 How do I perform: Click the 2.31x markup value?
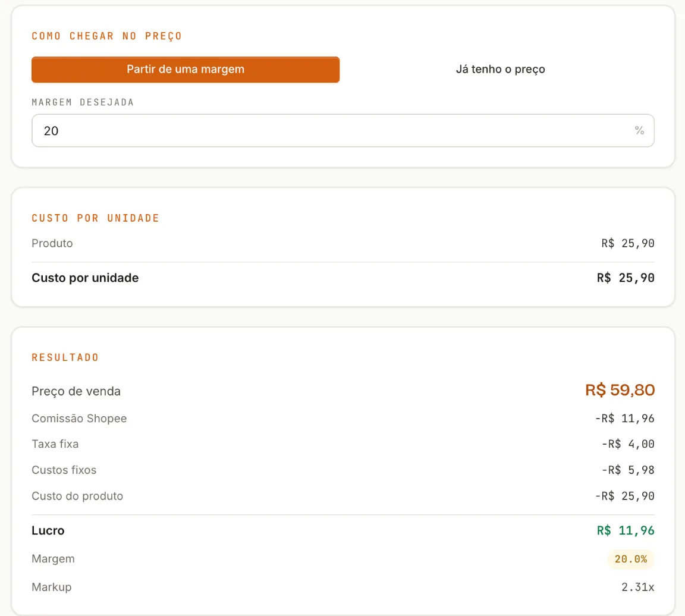click(x=638, y=587)
